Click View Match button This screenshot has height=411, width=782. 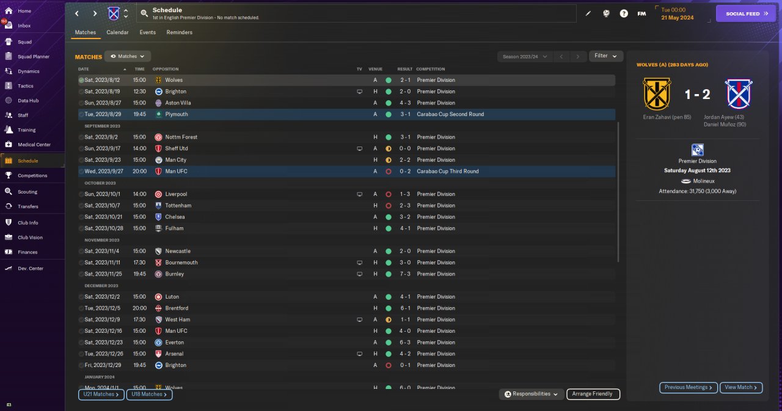[741, 387]
